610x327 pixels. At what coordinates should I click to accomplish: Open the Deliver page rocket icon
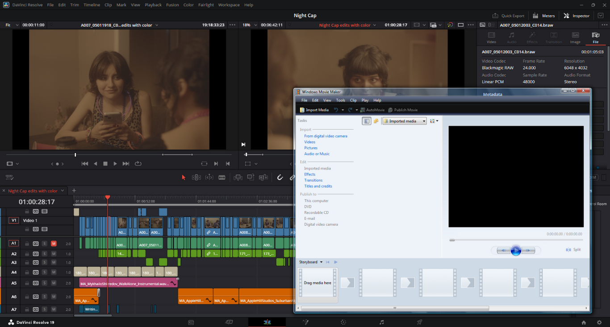pyautogui.click(x=420, y=322)
